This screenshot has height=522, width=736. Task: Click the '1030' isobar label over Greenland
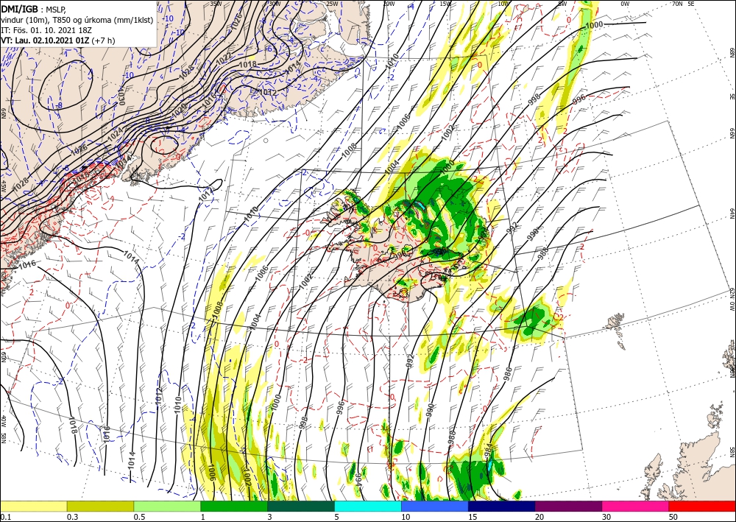121,95
